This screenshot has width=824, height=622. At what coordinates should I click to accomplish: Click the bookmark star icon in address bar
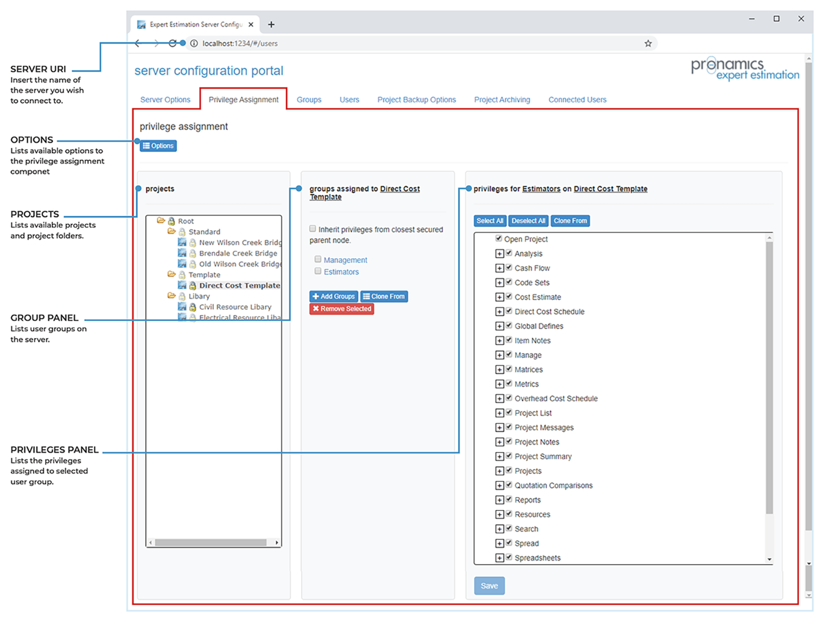[x=648, y=43]
